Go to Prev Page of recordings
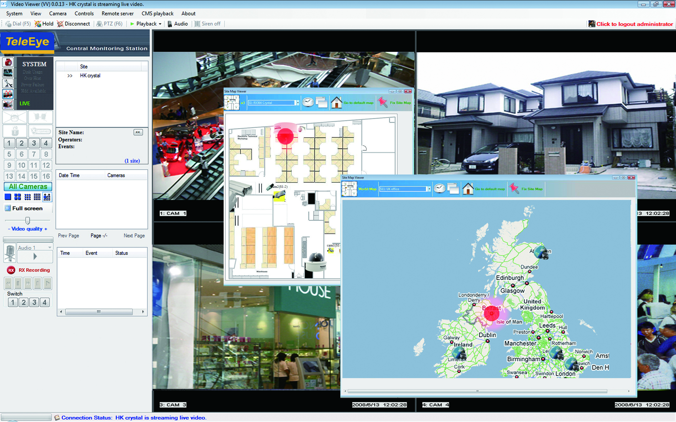676x422 pixels. 68,236
